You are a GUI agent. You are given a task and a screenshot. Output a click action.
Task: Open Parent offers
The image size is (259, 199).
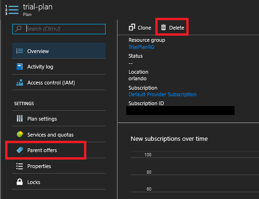[x=59, y=150]
